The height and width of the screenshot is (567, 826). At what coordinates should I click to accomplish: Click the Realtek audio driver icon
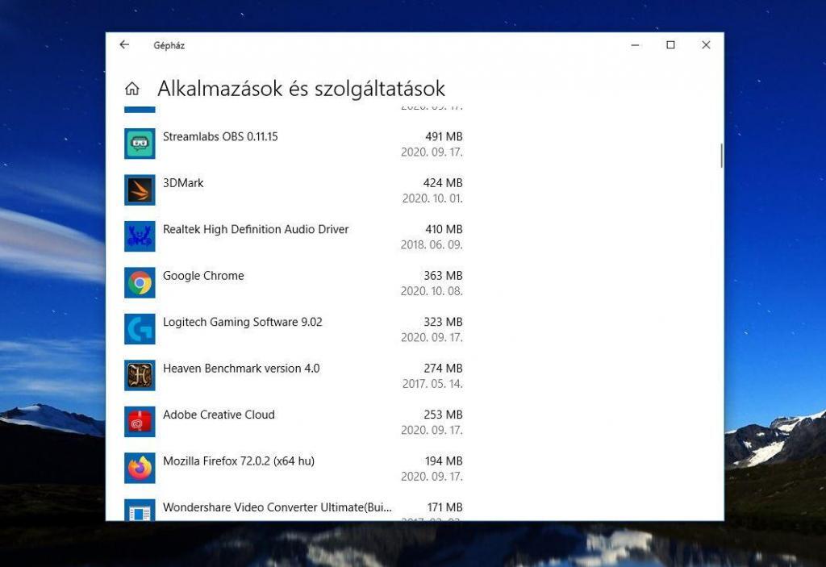click(140, 236)
